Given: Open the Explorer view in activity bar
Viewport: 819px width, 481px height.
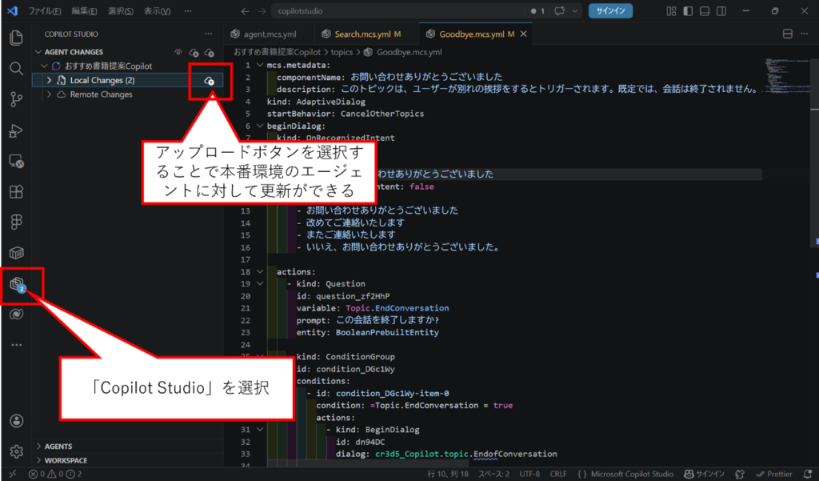Looking at the screenshot, I should coord(16,38).
